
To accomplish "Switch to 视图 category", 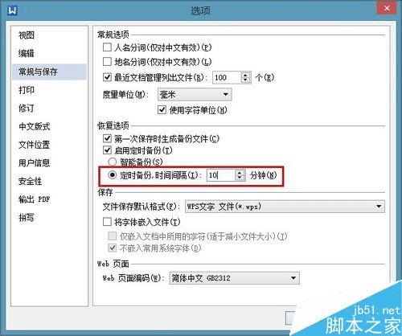I will 27,35.
